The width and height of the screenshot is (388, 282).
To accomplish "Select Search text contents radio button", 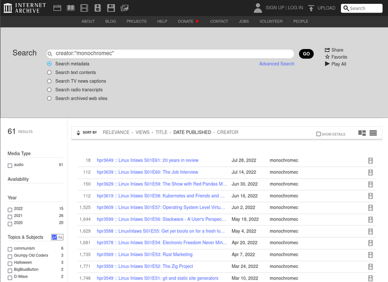I will (x=49, y=72).
